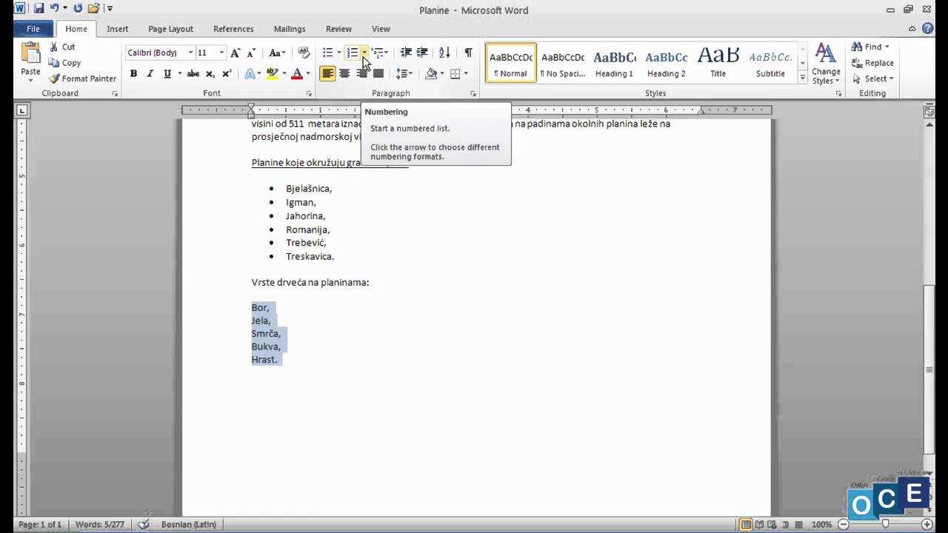Apply the Heading 2 style

pyautogui.click(x=666, y=62)
